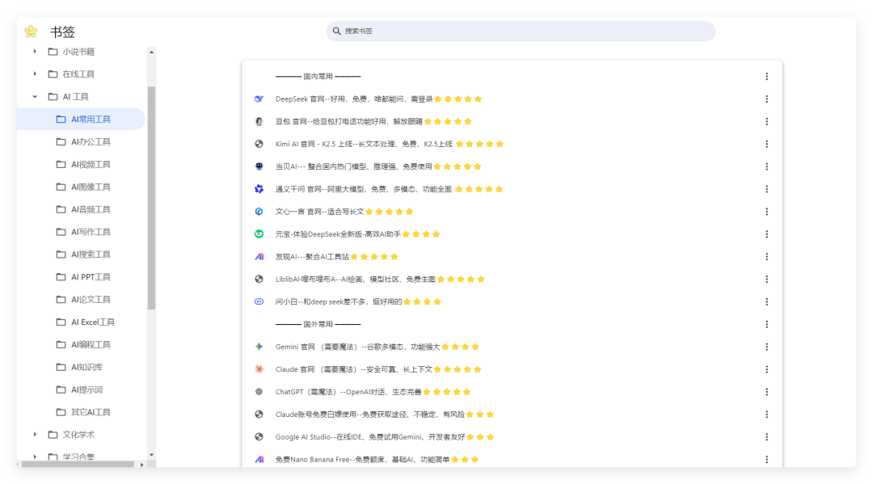
Task: Click the ChatGPT bookmark favicon
Action: coord(259,392)
